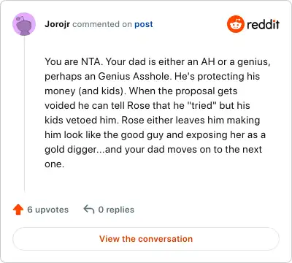Click the "reddit" wordmark text

point(263,24)
